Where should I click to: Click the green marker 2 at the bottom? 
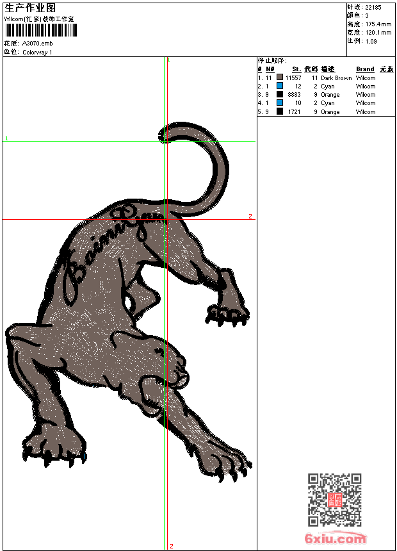[171, 546]
